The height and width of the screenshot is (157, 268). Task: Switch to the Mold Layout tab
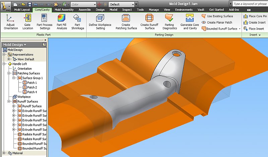click(22, 10)
